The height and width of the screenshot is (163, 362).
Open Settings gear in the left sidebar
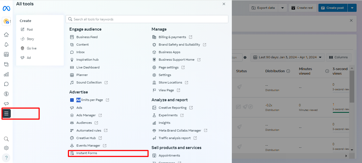[x=6, y=148]
